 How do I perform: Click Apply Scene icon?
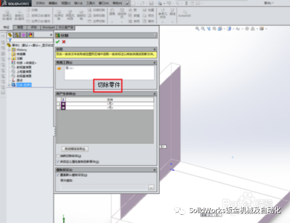tap(253, 29)
